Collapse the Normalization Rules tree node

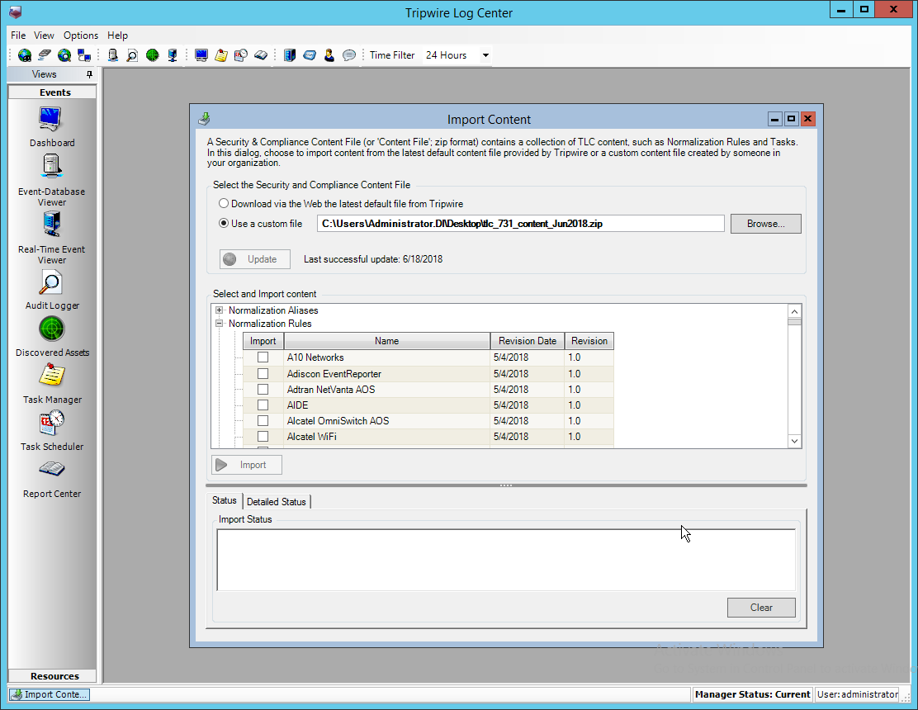pyautogui.click(x=219, y=323)
